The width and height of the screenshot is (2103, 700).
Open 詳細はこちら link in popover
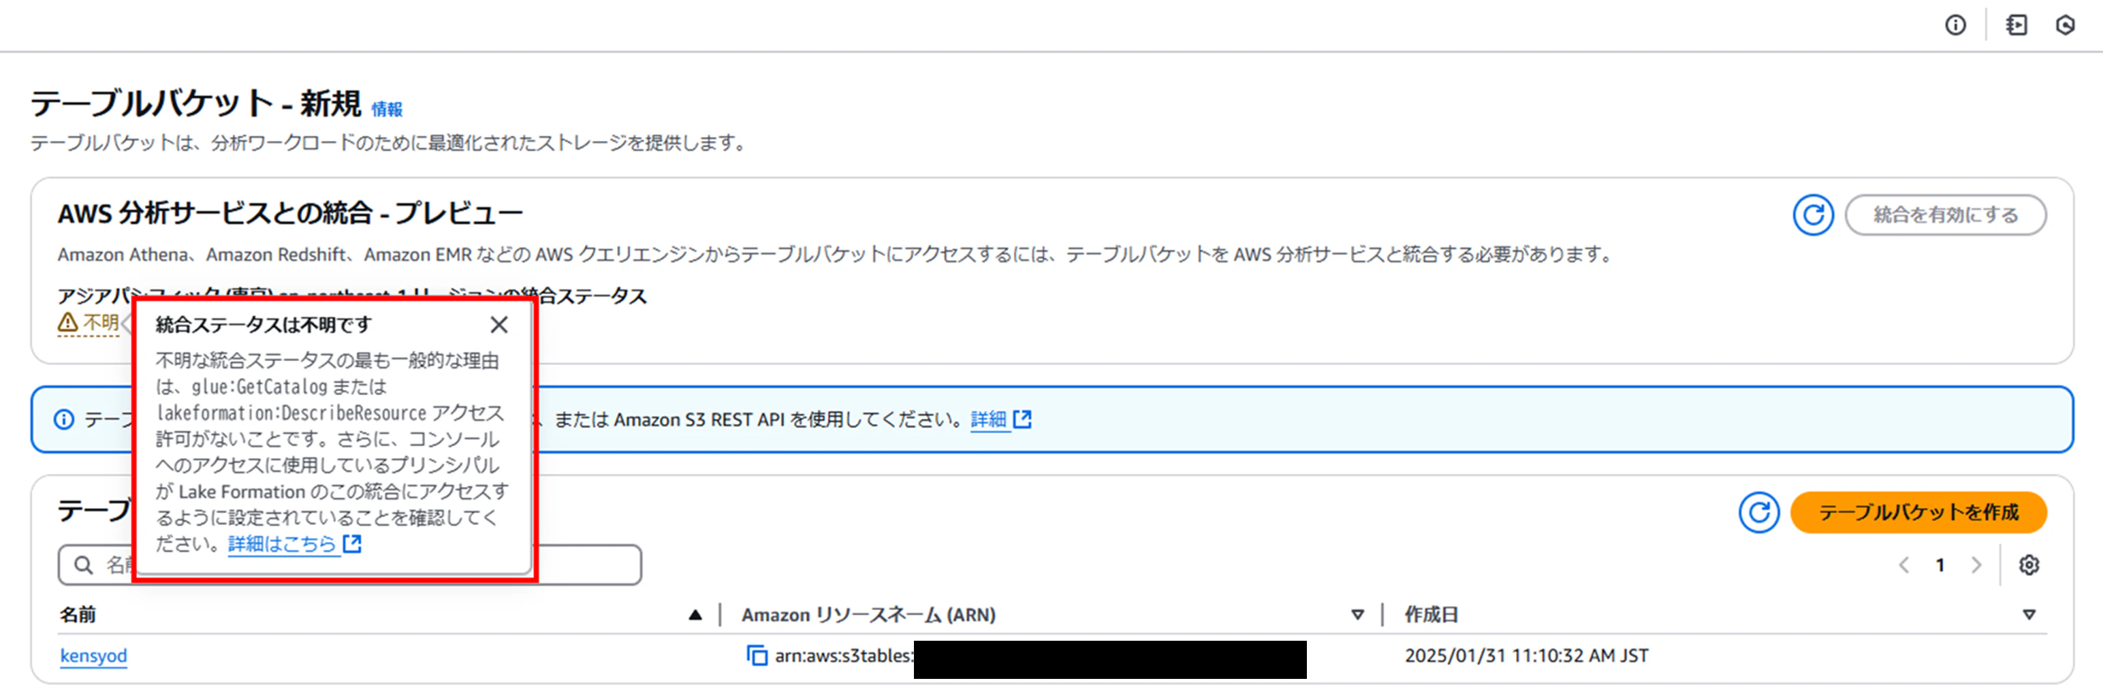coord(295,543)
